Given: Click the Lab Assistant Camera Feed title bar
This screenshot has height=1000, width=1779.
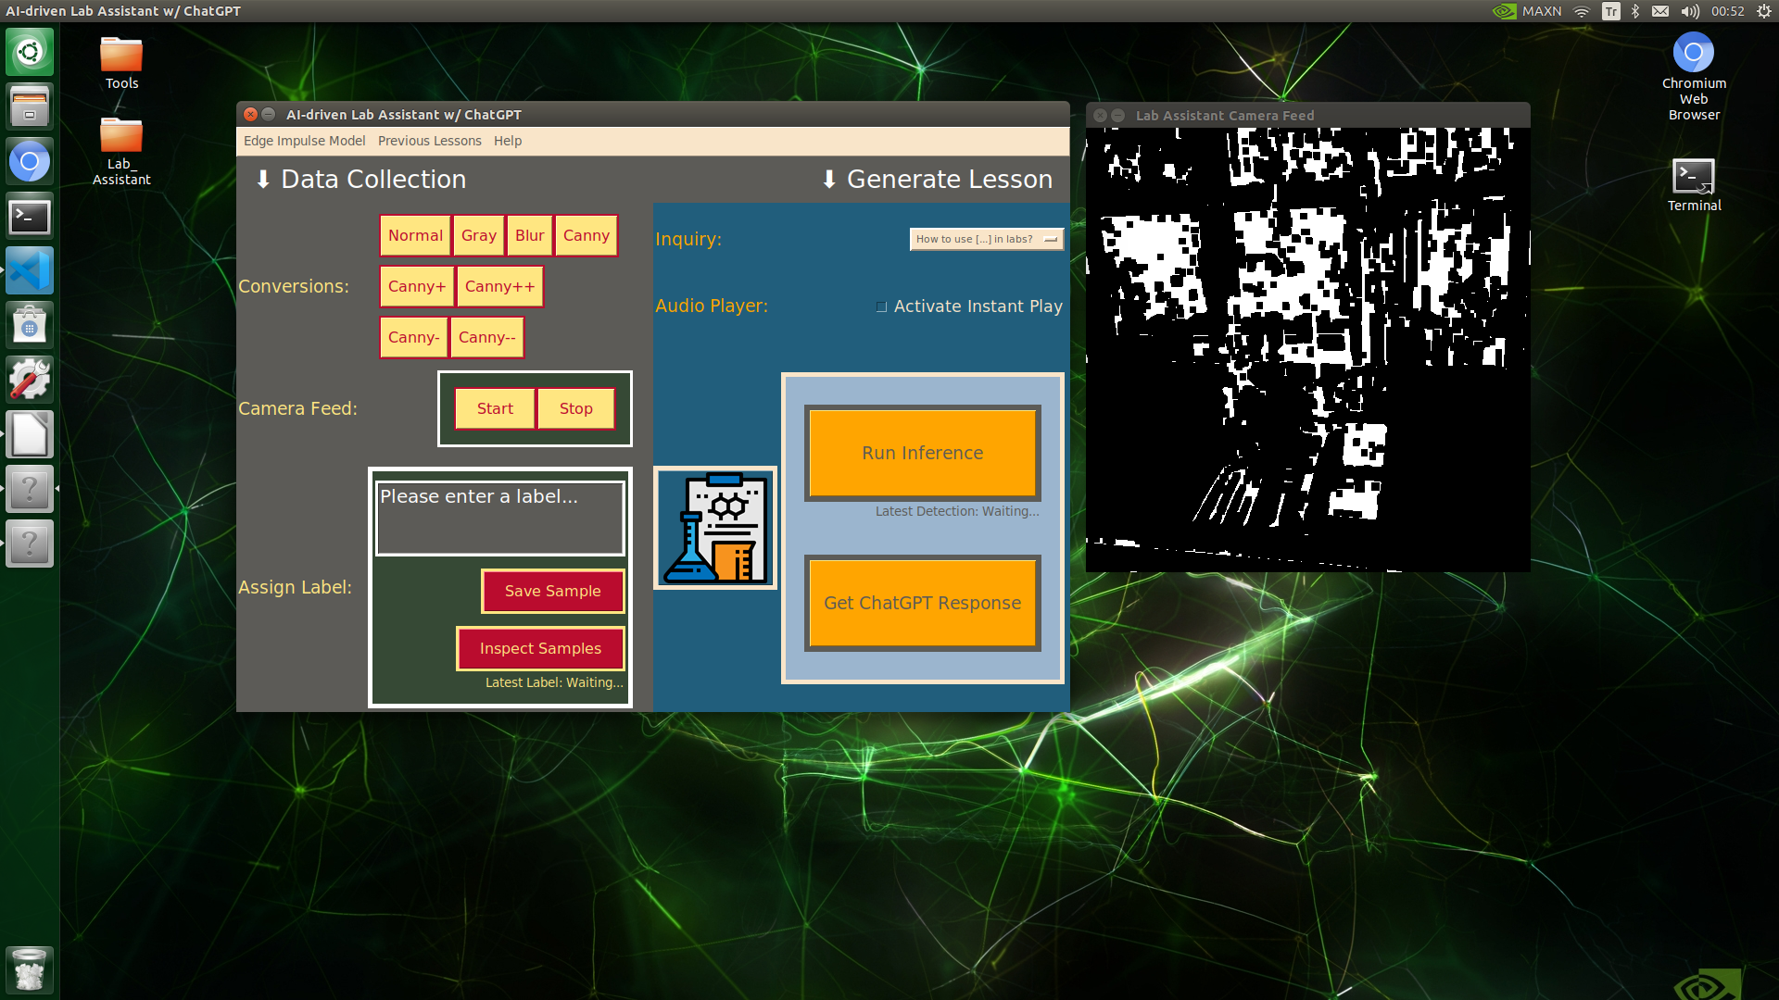Looking at the screenshot, I should pyautogui.click(x=1307, y=115).
